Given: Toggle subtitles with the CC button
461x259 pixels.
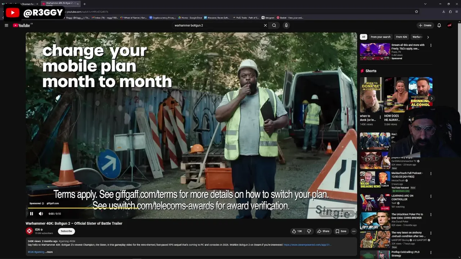Looking at the screenshot, I should click(324, 214).
